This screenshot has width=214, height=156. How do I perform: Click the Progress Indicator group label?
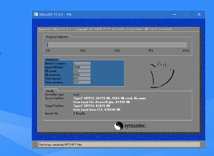[x=57, y=37]
